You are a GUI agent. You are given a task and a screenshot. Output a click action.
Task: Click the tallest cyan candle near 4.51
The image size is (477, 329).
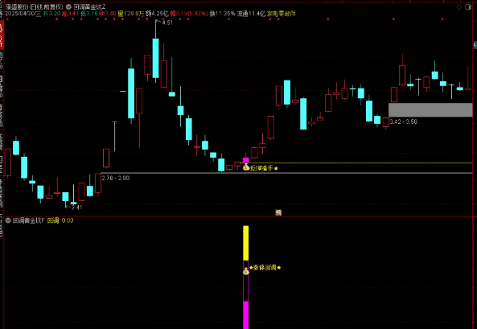point(155,58)
